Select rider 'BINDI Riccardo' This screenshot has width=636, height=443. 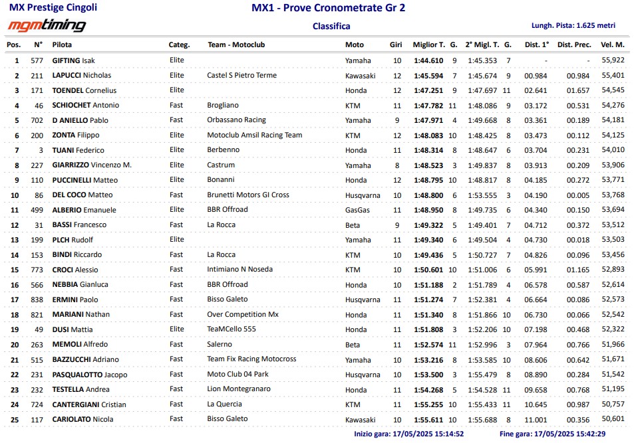tap(77, 254)
